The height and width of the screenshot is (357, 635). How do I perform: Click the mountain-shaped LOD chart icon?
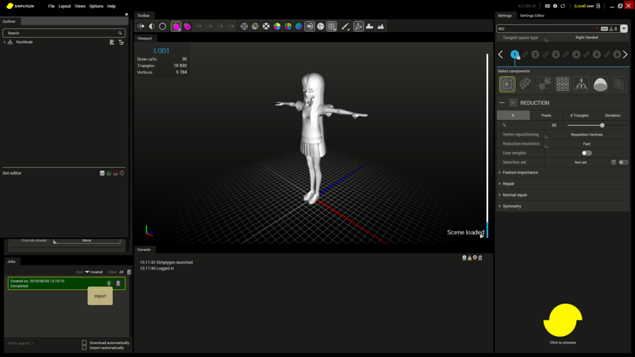click(381, 26)
